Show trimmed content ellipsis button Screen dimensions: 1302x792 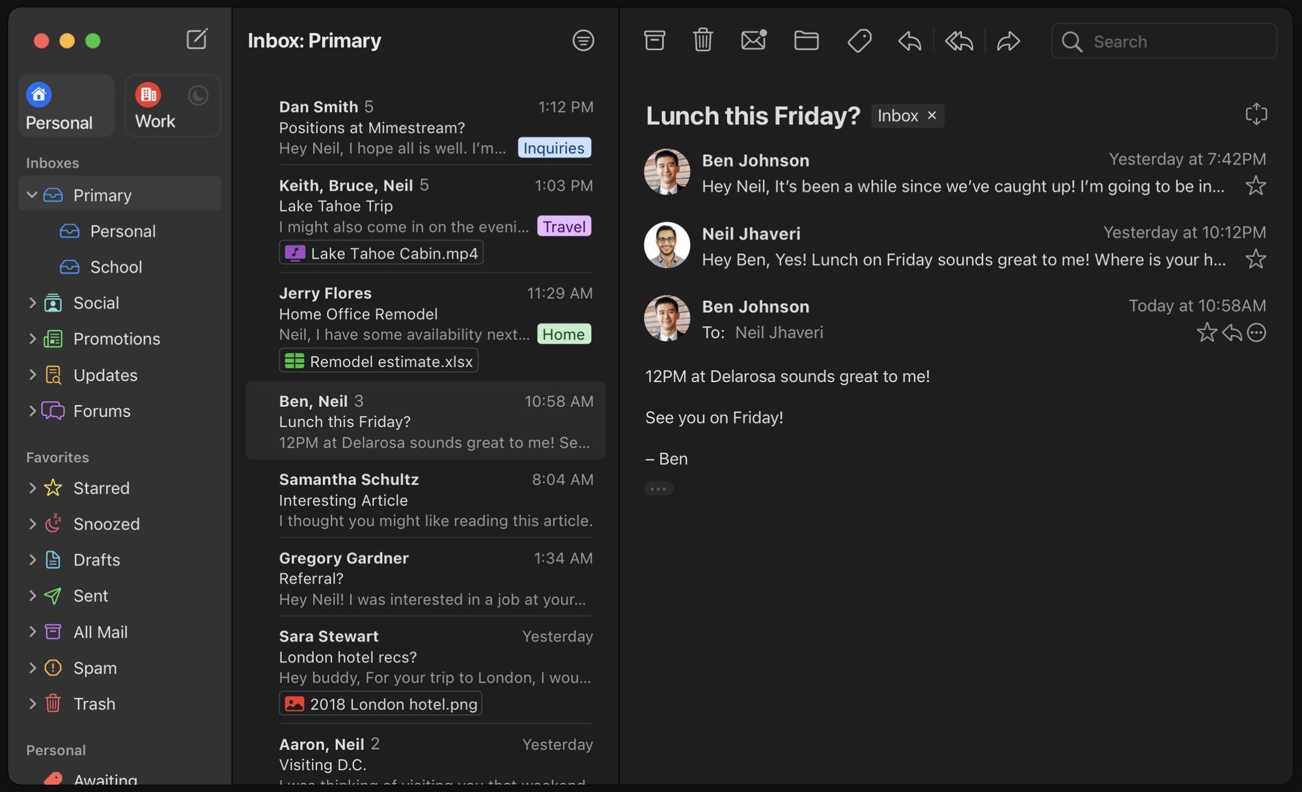click(x=658, y=489)
